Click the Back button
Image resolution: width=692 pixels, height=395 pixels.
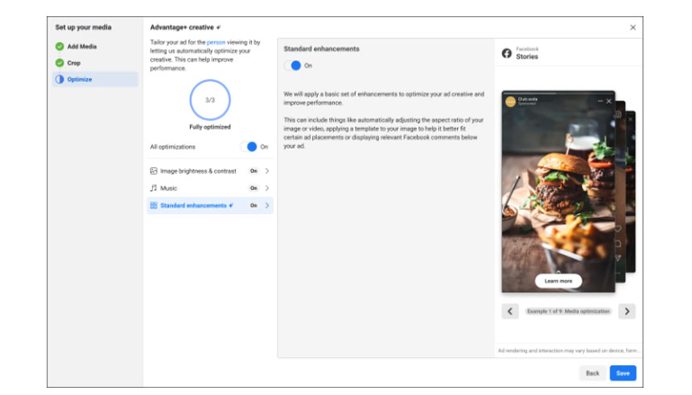[x=592, y=373]
